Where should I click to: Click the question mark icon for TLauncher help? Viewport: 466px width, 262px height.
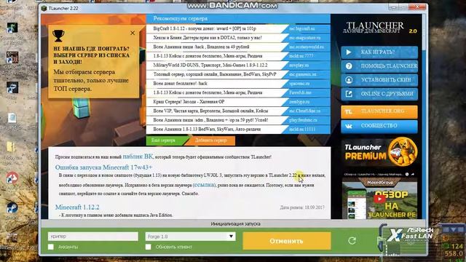[x=349, y=66]
